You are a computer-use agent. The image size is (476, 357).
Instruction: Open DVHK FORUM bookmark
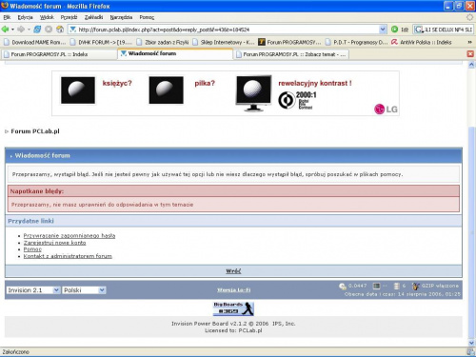(101, 42)
